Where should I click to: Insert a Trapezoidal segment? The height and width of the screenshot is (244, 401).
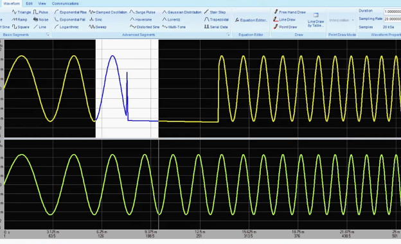[217, 19]
